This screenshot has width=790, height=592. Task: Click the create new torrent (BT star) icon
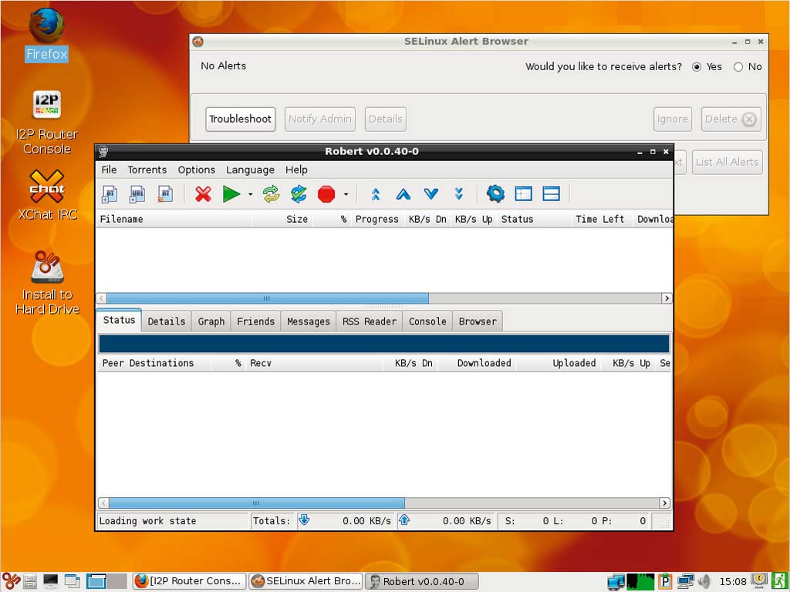(x=165, y=193)
